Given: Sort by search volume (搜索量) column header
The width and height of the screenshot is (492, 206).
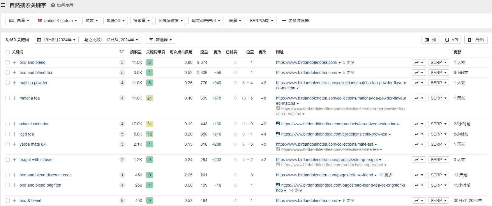Looking at the screenshot, I should click(x=136, y=52).
